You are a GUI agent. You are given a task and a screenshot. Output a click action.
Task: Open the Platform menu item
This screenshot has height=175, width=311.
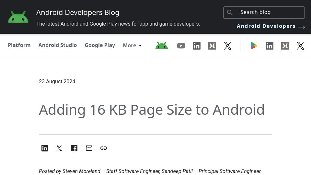point(19,45)
